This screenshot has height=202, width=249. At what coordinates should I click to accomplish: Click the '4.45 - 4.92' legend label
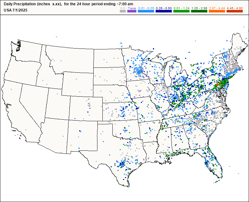click(x=235, y=8)
